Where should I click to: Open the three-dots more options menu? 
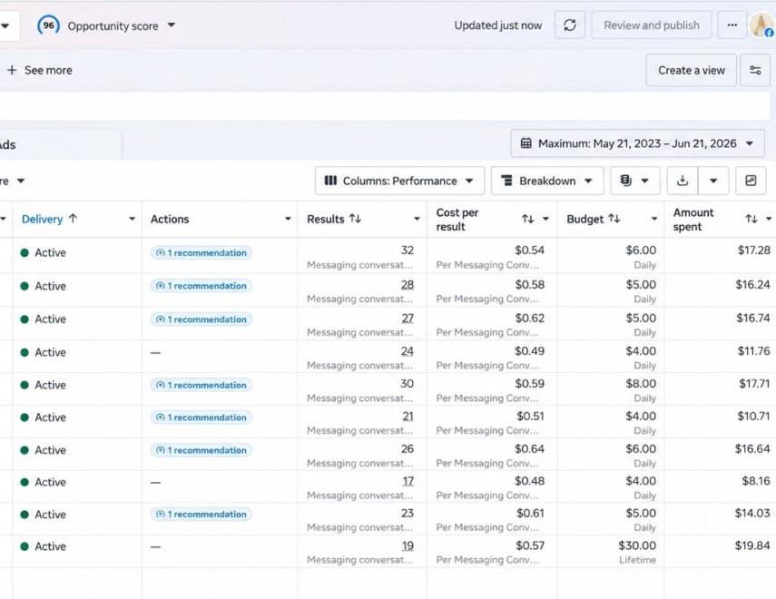[x=732, y=25]
